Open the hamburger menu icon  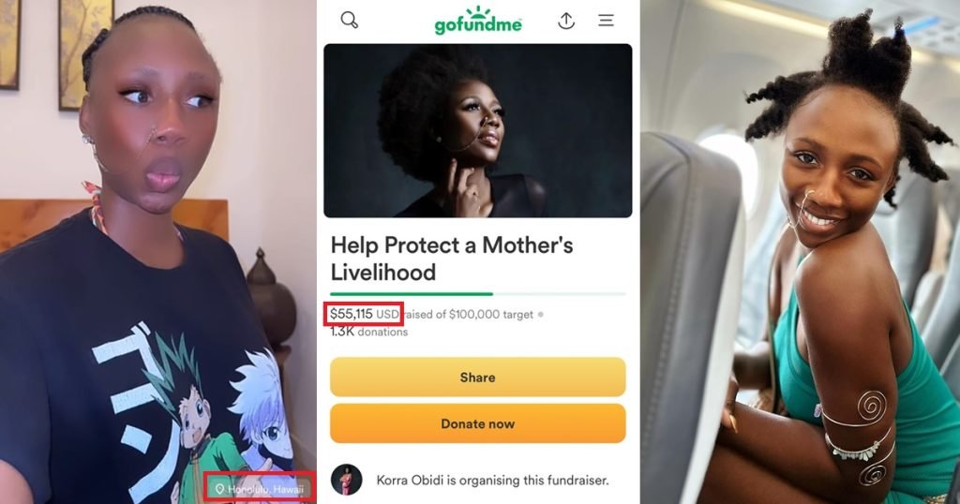[607, 20]
